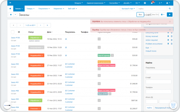Delete the Action required saved search
The image size is (180, 112).
172,40
